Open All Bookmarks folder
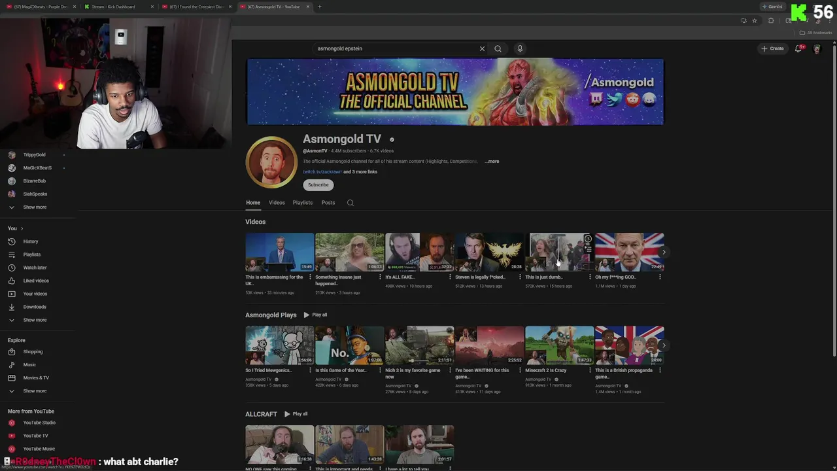Image resolution: width=837 pixels, height=471 pixels. 815,33
